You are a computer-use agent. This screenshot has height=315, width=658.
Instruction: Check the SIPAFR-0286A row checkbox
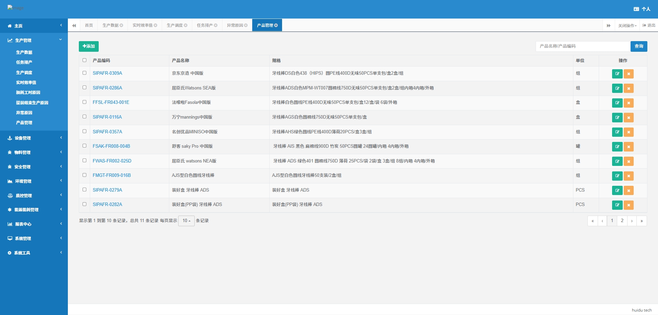pyautogui.click(x=84, y=87)
